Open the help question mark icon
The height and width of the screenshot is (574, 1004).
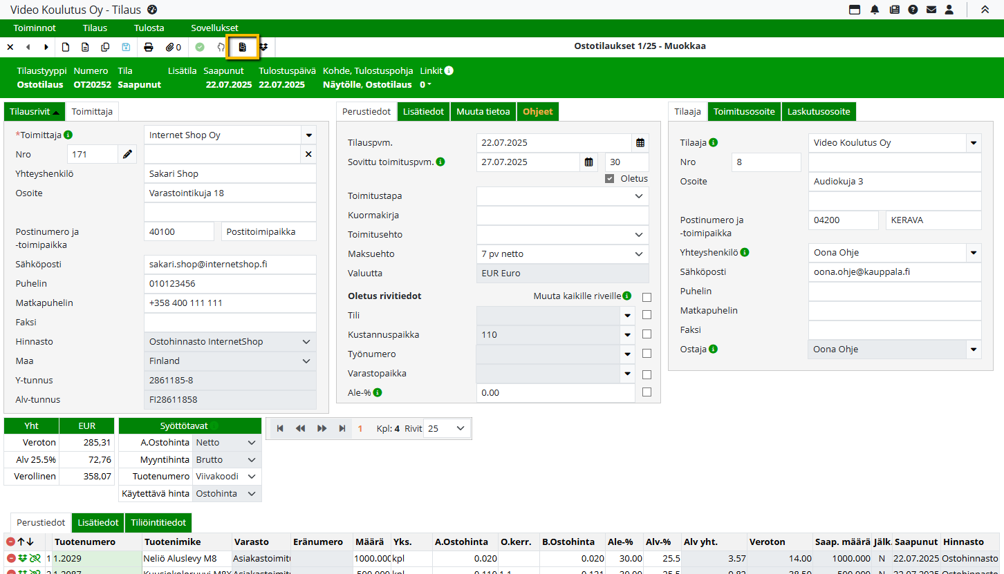[x=913, y=10]
